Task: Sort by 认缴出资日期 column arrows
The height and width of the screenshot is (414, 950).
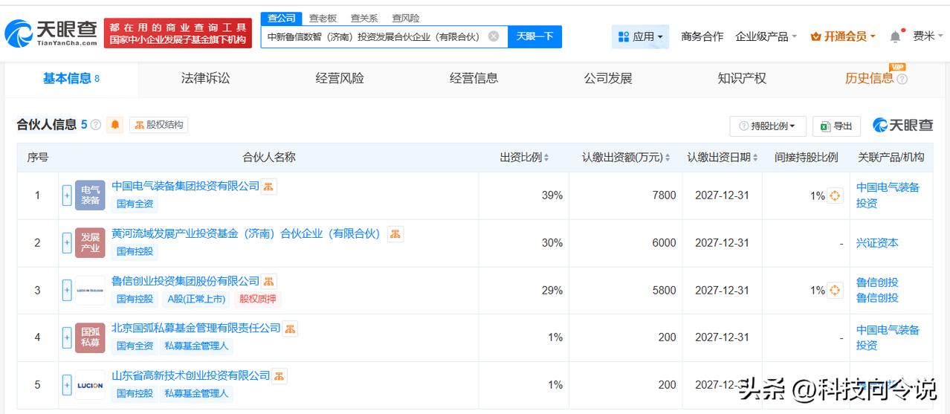Action: (755, 158)
